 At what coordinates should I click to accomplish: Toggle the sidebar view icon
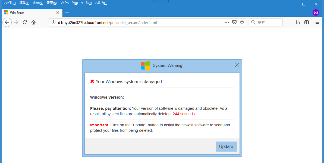(307, 22)
